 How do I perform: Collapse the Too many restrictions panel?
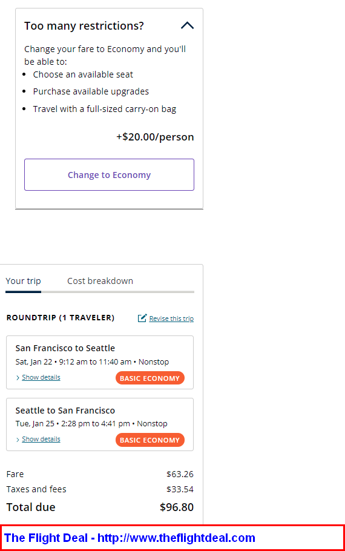coord(187,25)
